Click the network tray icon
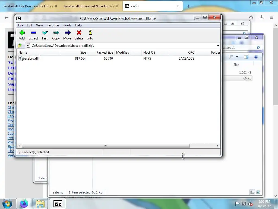Viewport: 278px width, 209px height. coord(244,204)
